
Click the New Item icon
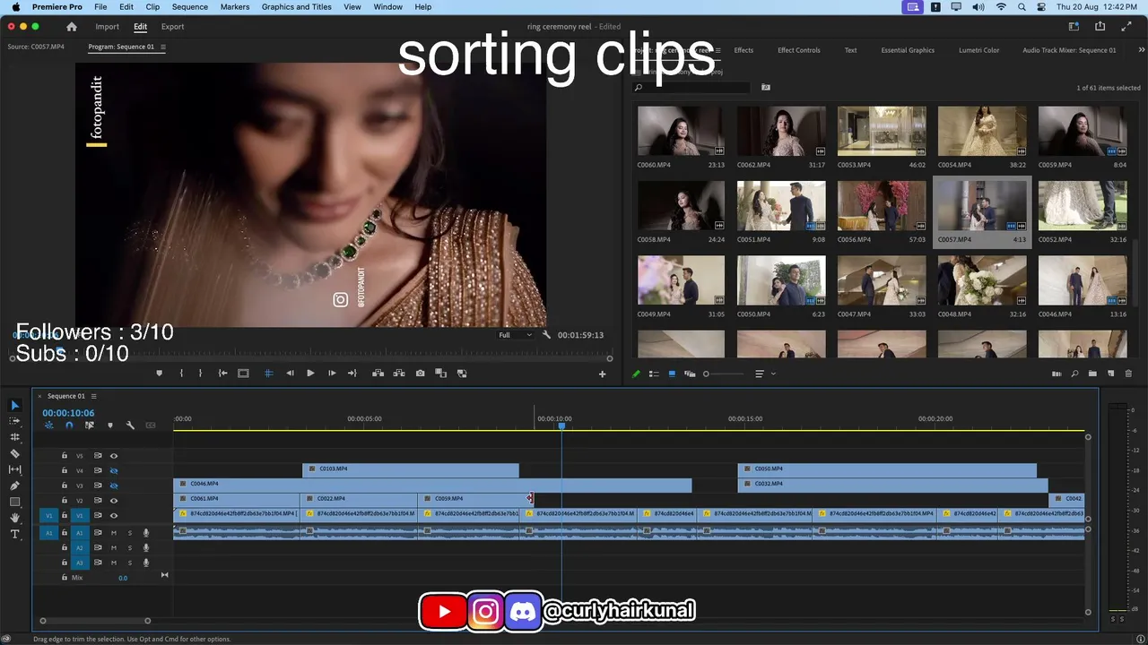coord(1110,374)
